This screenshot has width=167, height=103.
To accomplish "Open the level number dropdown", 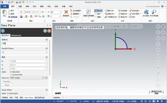I will point(60,16).
